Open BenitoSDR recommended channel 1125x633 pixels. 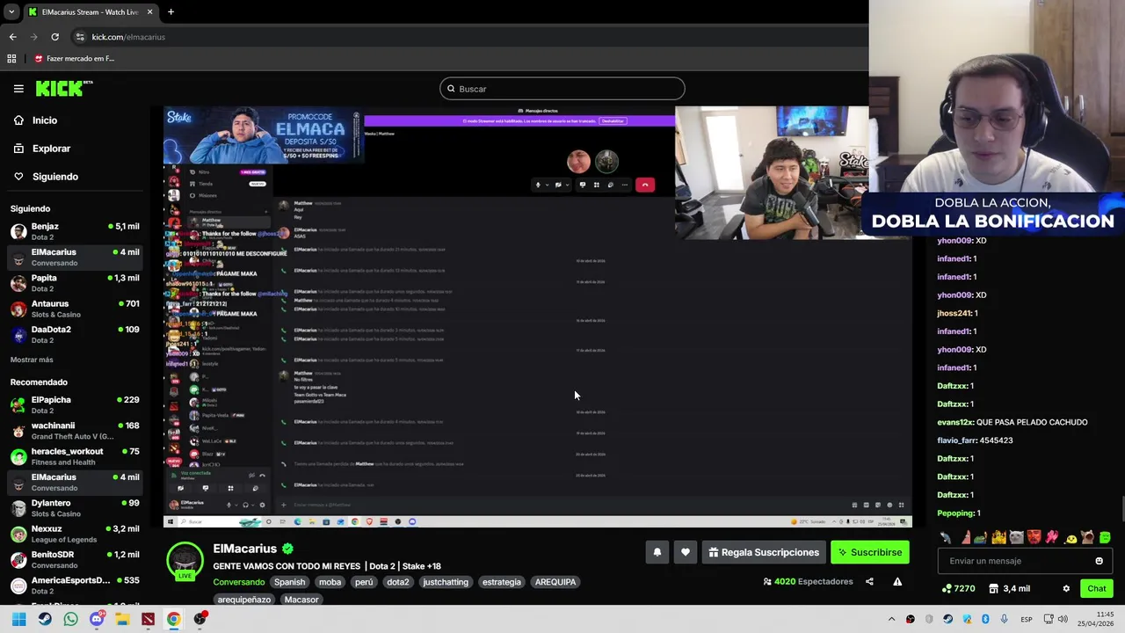coord(75,560)
